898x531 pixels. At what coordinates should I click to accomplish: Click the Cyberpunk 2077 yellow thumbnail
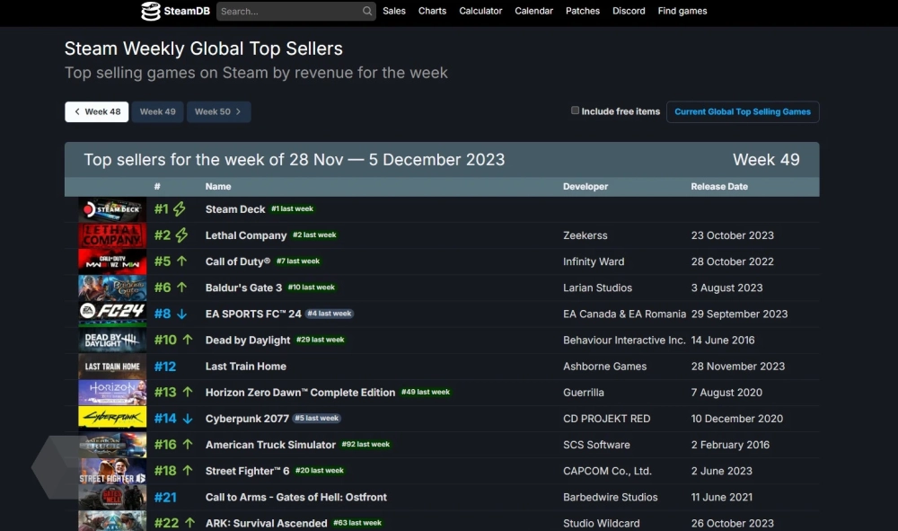point(111,418)
